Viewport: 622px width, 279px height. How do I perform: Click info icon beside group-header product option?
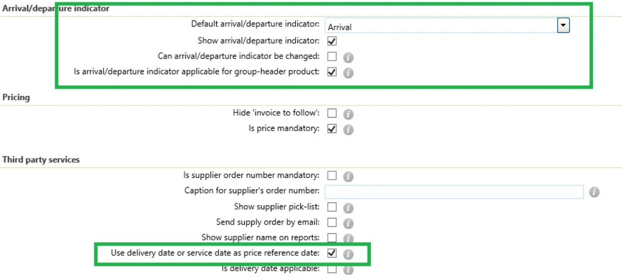(348, 73)
